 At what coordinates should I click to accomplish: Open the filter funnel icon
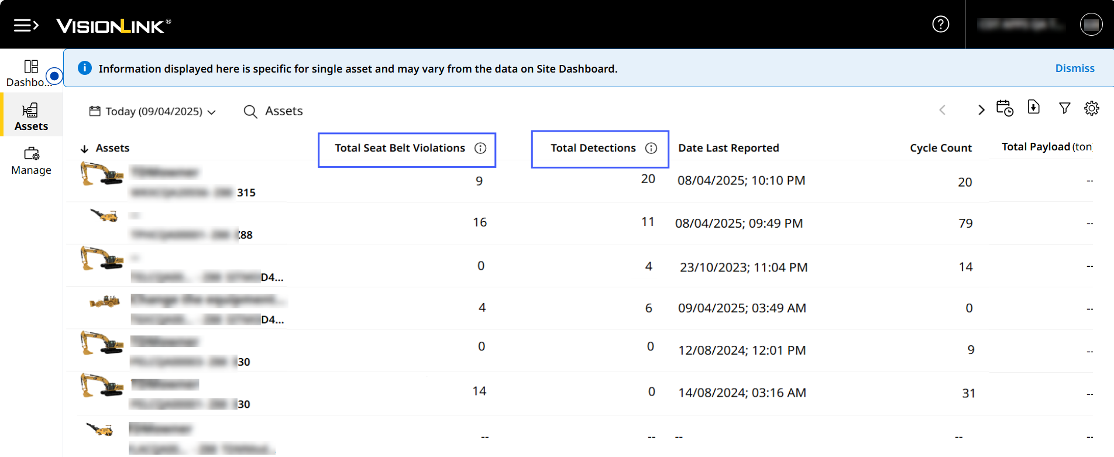point(1064,108)
